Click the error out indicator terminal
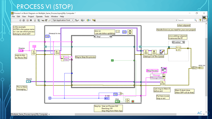The width and height of the screenshot is (212, 119). click(201, 68)
